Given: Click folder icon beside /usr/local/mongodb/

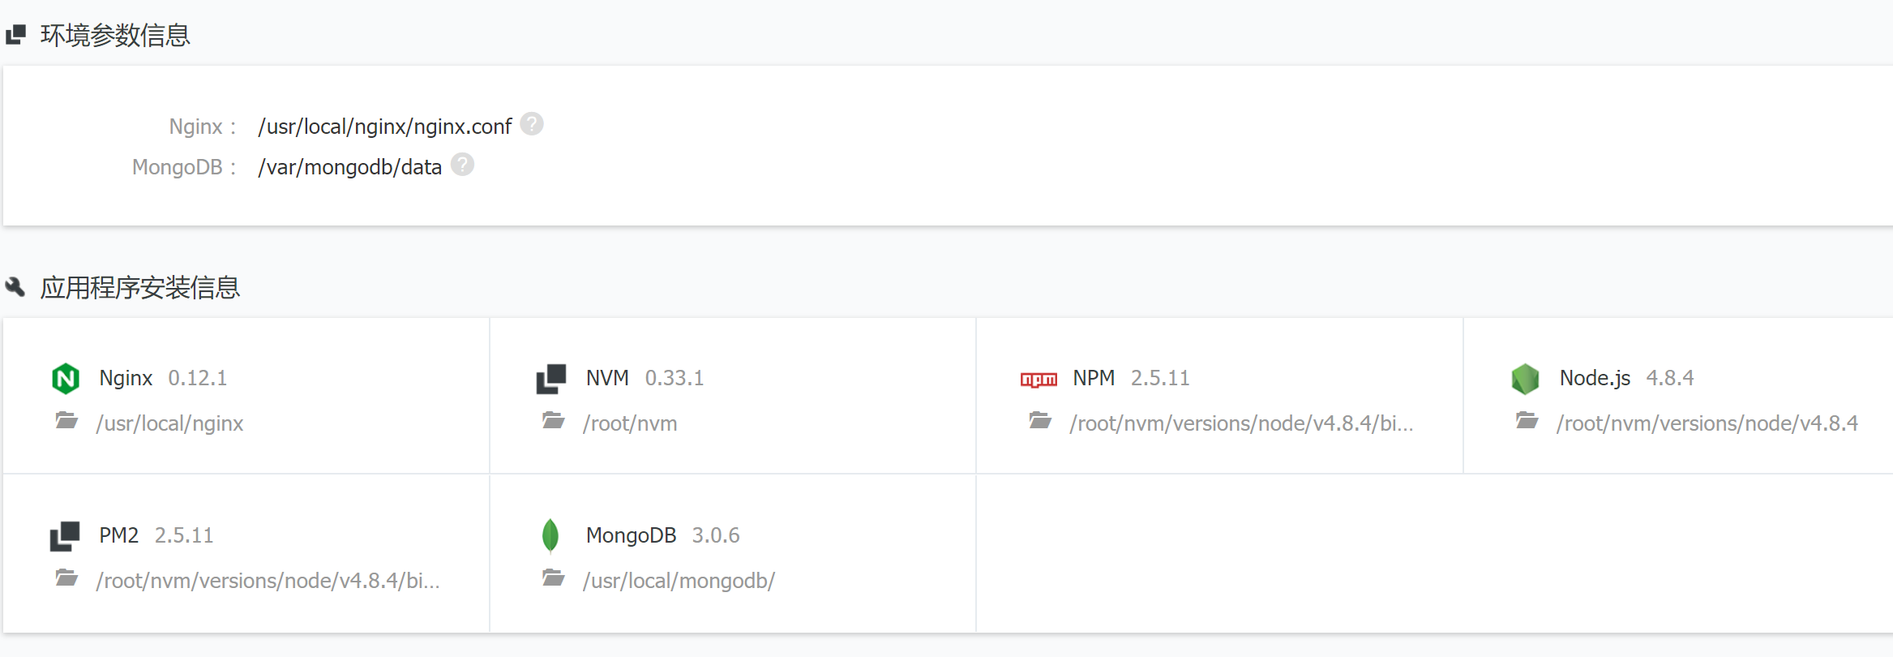Looking at the screenshot, I should (x=554, y=578).
